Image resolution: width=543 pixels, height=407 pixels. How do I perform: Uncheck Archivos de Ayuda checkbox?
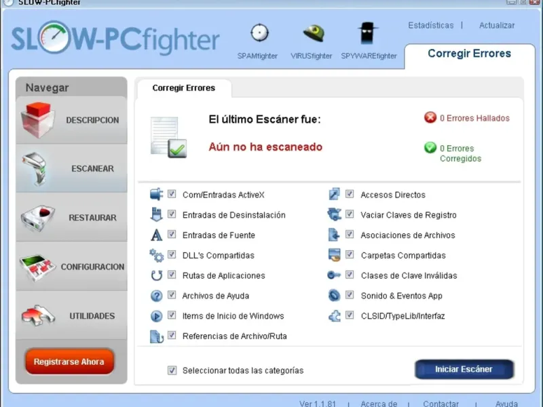pos(172,295)
